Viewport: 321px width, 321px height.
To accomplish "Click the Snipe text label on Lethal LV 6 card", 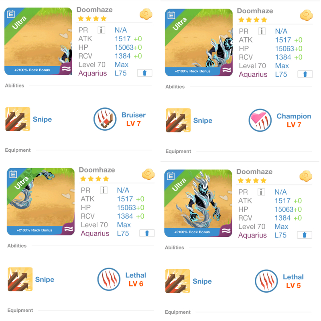I will click(45, 279).
